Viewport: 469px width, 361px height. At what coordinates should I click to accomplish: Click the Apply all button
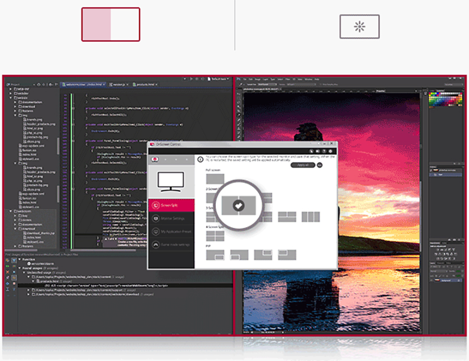tap(303, 165)
